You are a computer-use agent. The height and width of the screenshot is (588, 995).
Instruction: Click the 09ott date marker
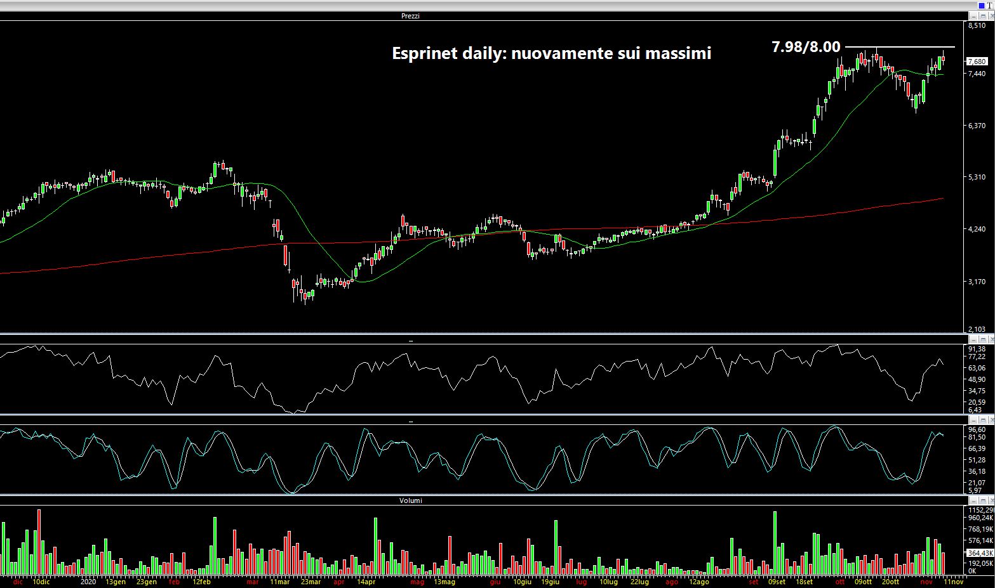pos(864,581)
